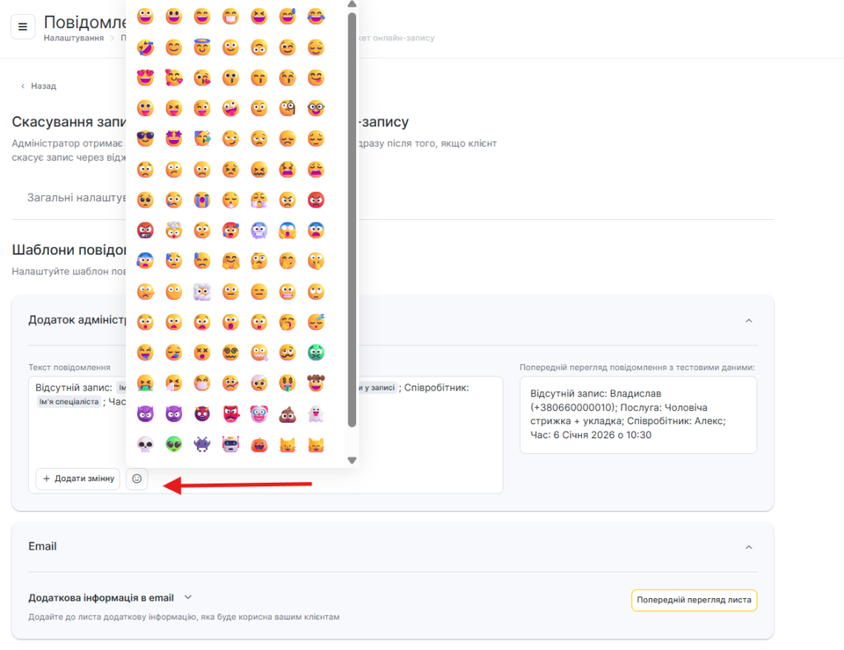Viewport: 844px width, 650px height.
Task: Insert the sunglasses face emoji
Action: pos(145,138)
